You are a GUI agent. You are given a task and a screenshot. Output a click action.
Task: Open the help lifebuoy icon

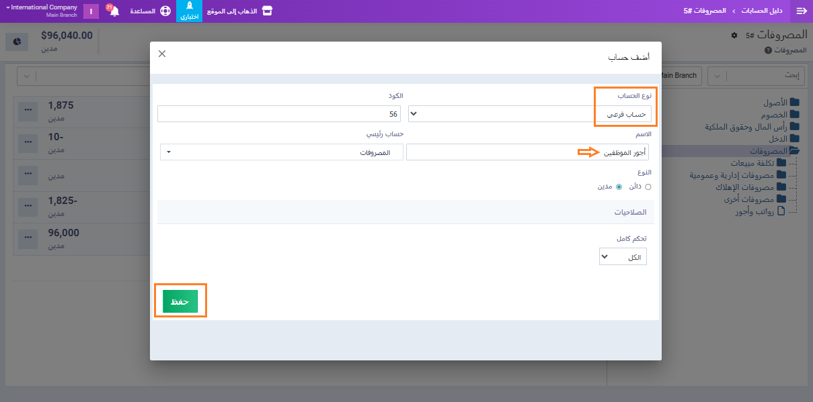[x=165, y=11]
